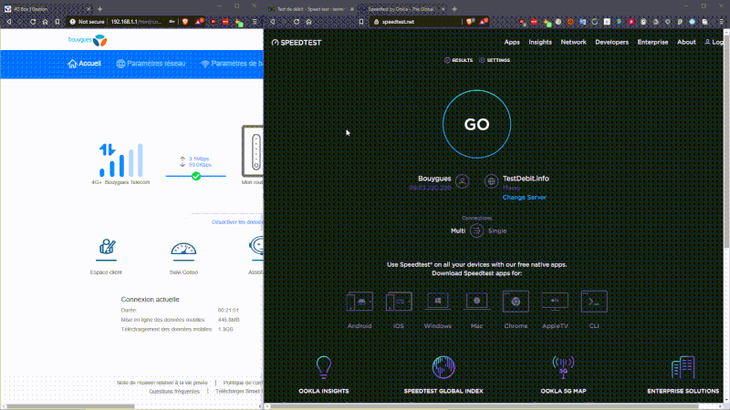Open Speedtest RESULTS page

459,60
